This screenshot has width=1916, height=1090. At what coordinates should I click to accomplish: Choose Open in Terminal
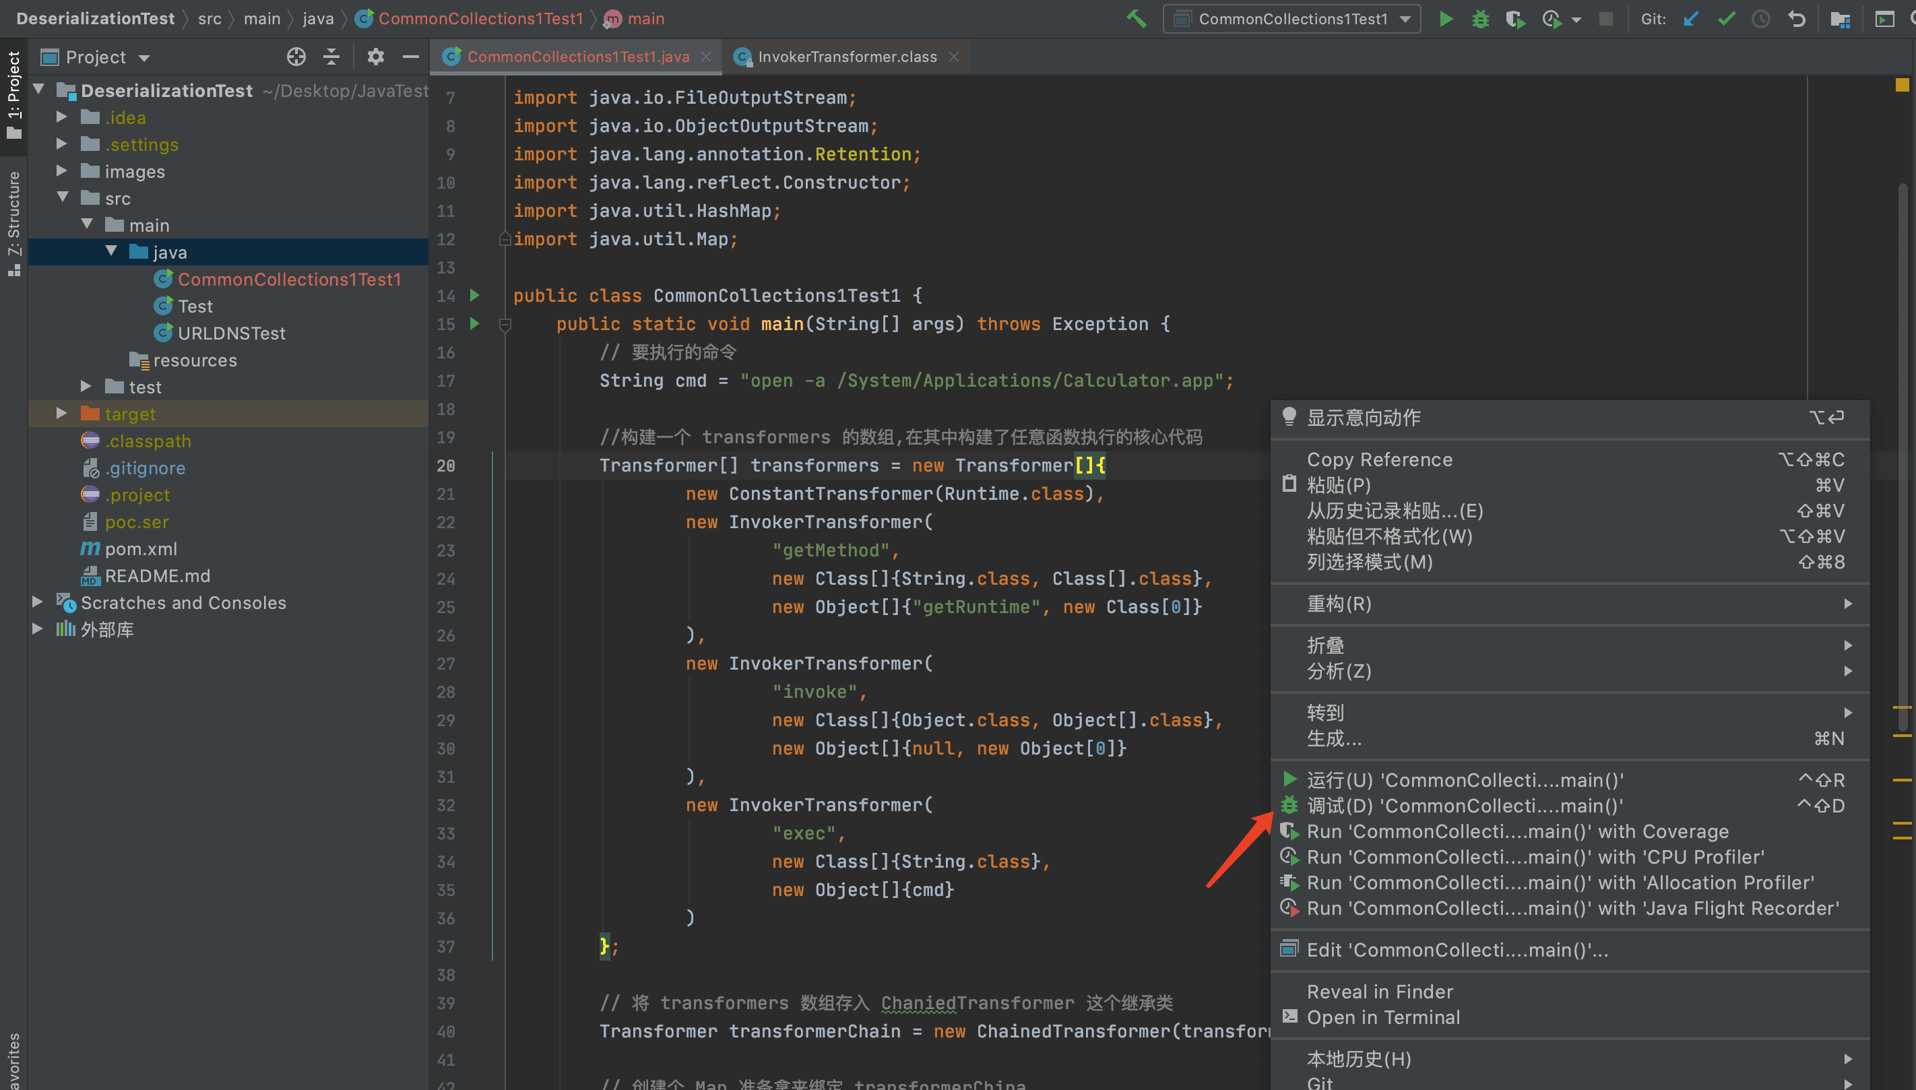pos(1570,1017)
